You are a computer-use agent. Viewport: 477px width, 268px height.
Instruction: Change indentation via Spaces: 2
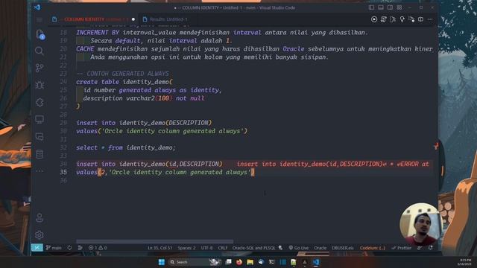point(186,248)
